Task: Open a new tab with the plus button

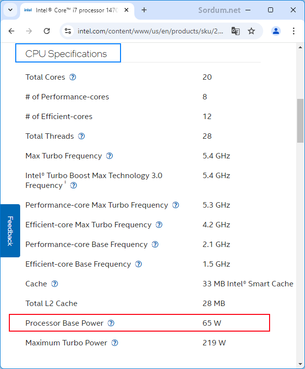Action: click(x=144, y=10)
